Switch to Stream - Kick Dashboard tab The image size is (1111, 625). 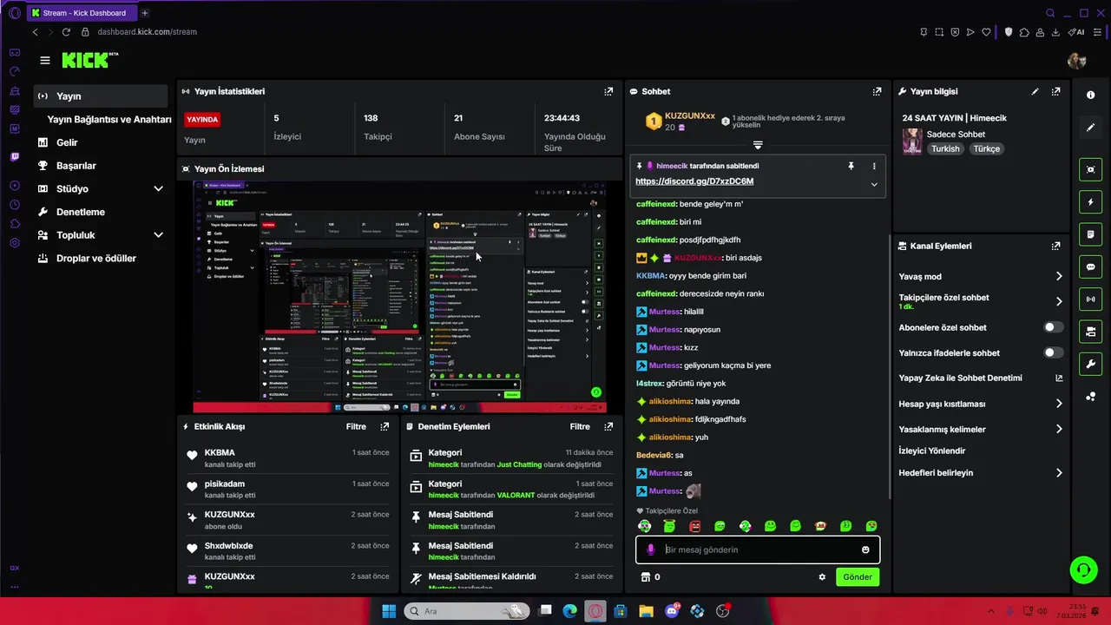[x=81, y=13]
